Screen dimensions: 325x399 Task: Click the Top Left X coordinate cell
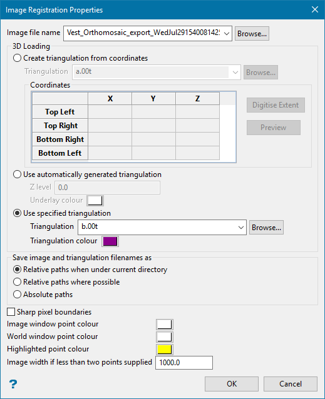[x=110, y=112]
